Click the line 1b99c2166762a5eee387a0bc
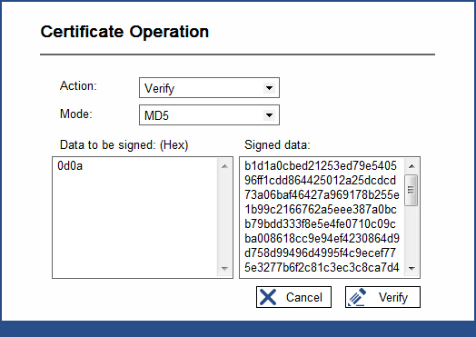 pos(321,210)
